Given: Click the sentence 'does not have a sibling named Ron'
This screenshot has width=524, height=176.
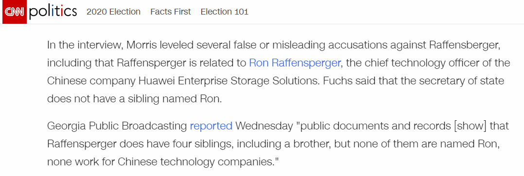Looking at the screenshot, I should point(133,99).
